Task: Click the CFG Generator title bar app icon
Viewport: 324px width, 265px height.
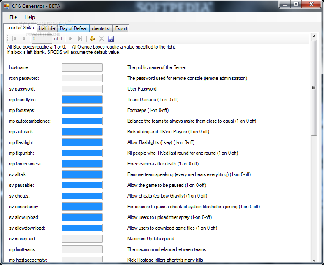Action: coord(7,6)
